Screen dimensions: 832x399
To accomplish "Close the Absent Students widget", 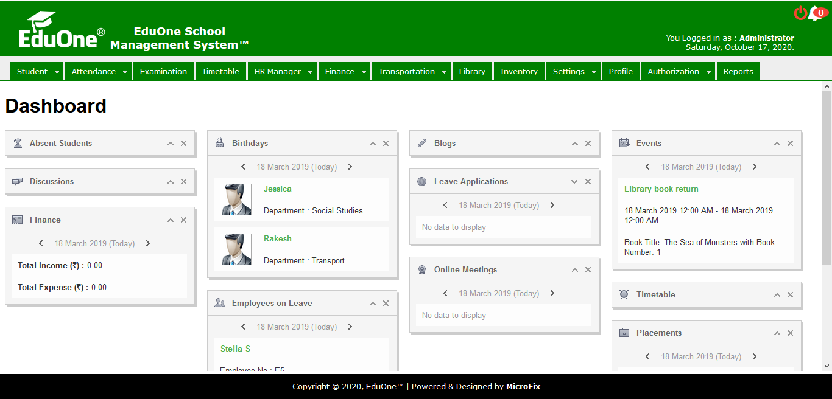I will click(x=183, y=144).
